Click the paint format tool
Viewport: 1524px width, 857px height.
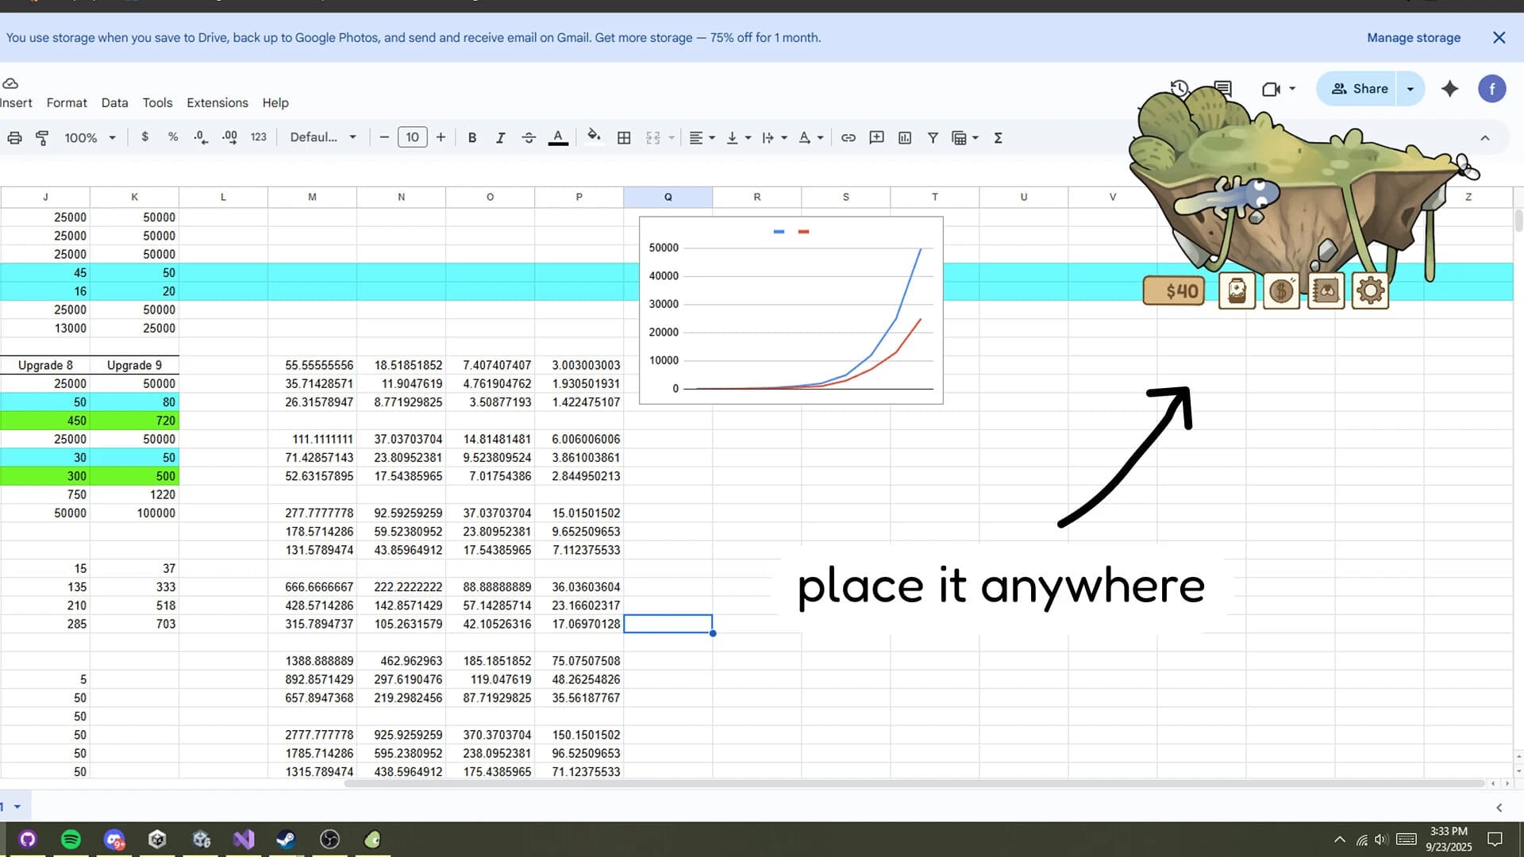point(42,137)
